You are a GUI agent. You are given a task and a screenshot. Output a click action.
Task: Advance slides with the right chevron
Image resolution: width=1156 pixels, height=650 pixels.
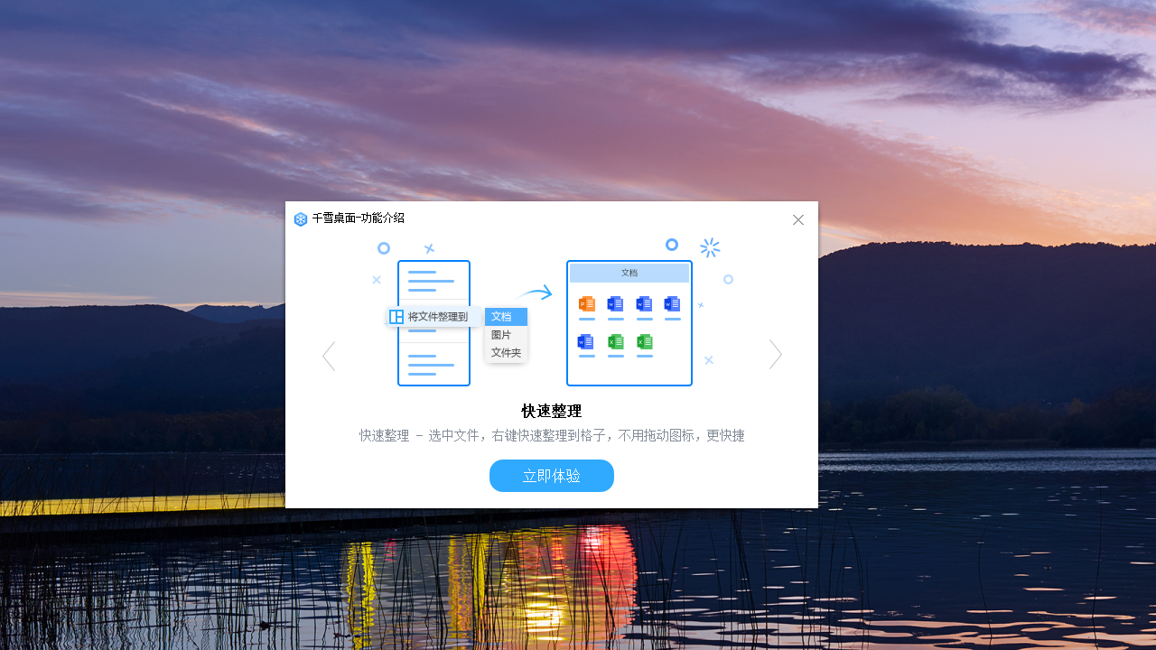[x=775, y=356]
